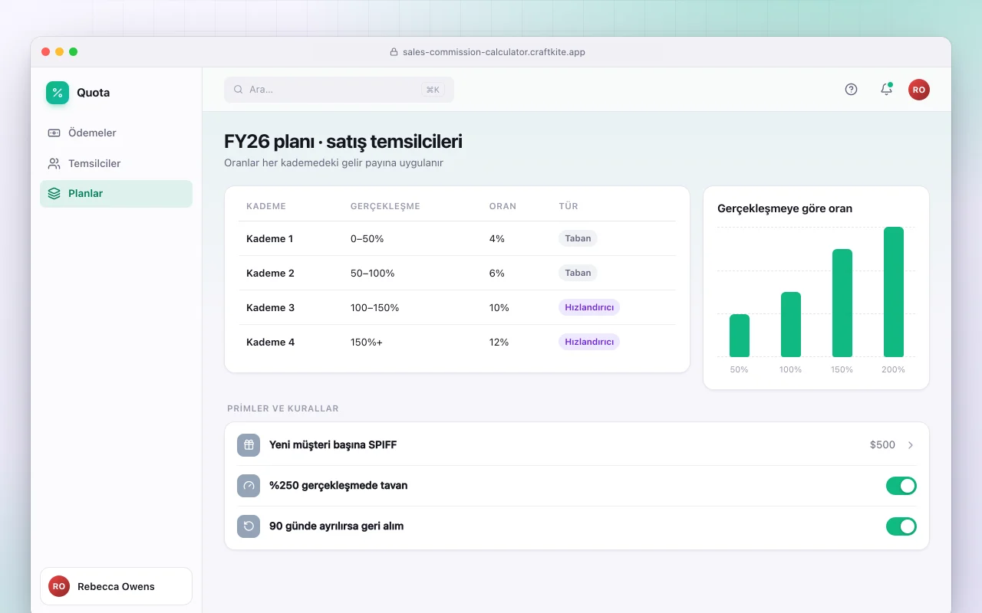Expand the SPIFF rule chevron
982x613 pixels.
[x=911, y=445]
